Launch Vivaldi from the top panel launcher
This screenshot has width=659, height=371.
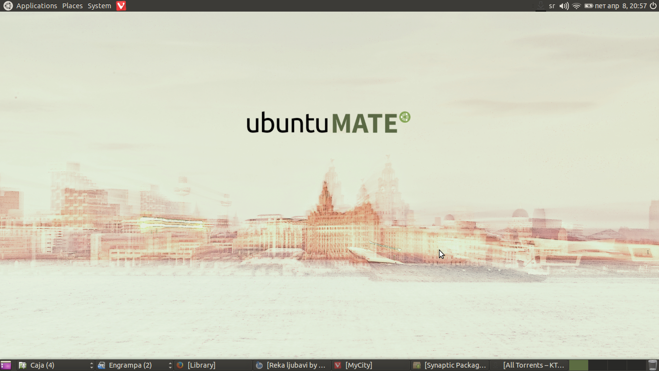[121, 6]
